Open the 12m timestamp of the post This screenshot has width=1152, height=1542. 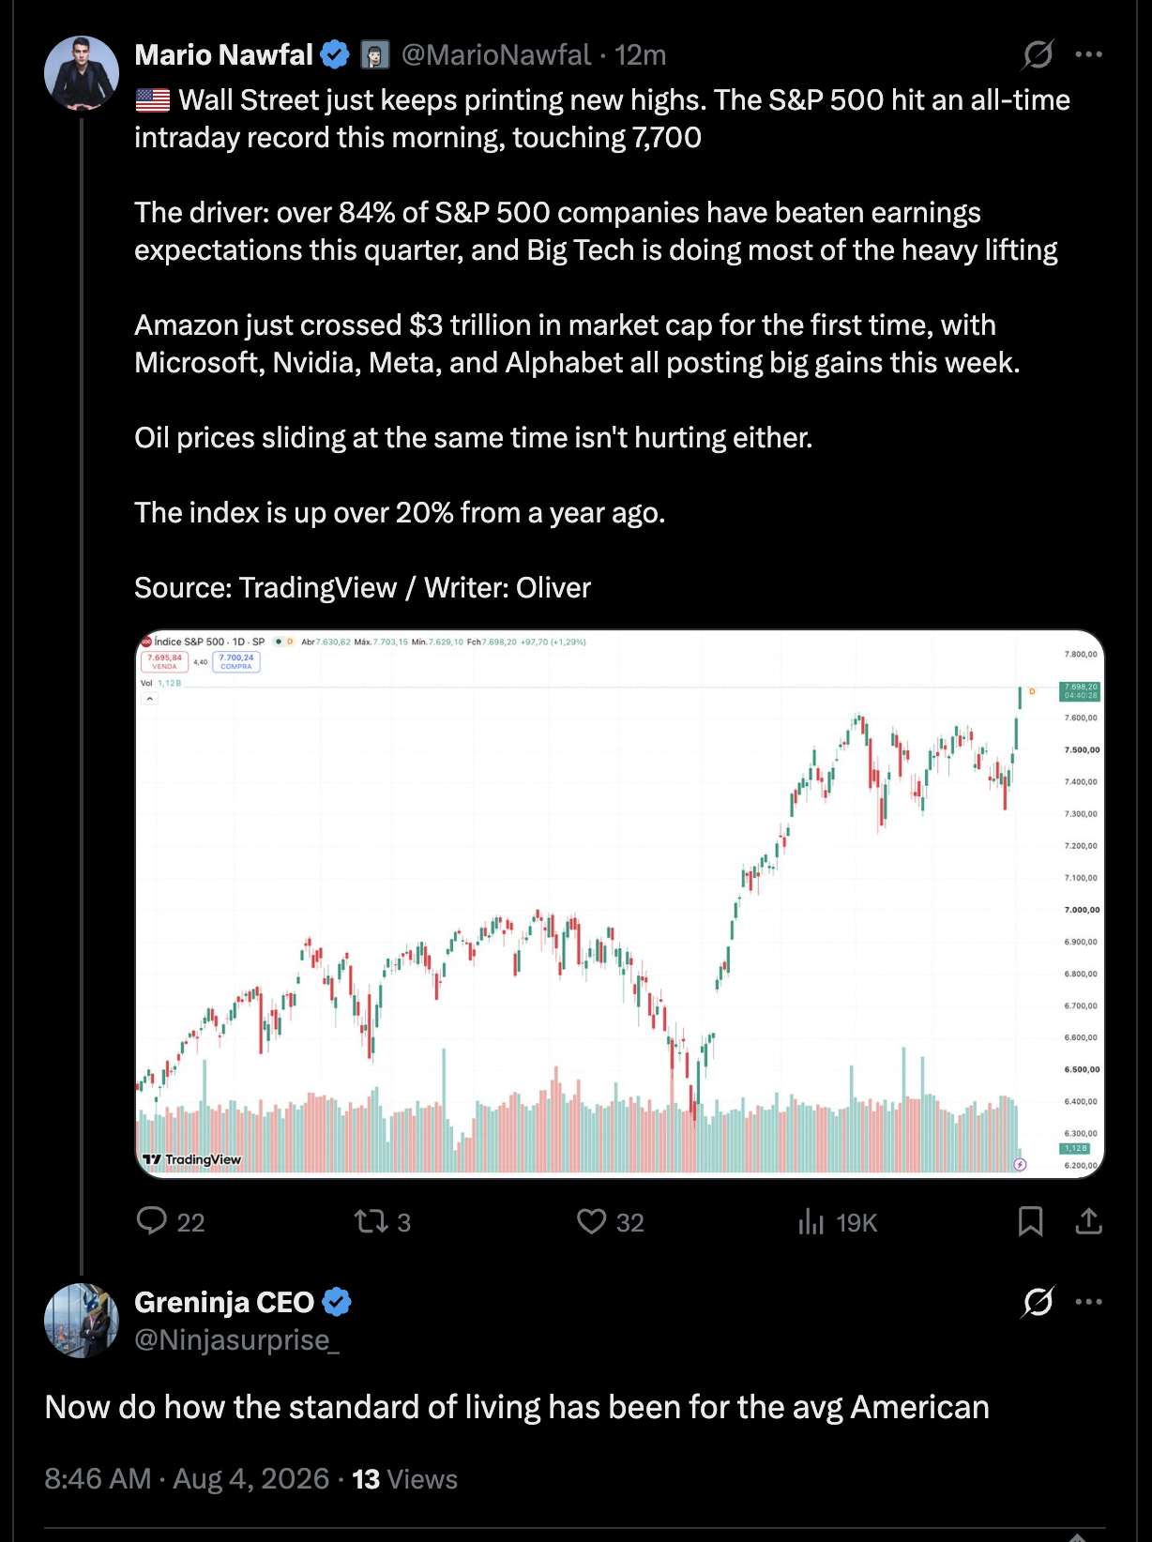(x=640, y=54)
